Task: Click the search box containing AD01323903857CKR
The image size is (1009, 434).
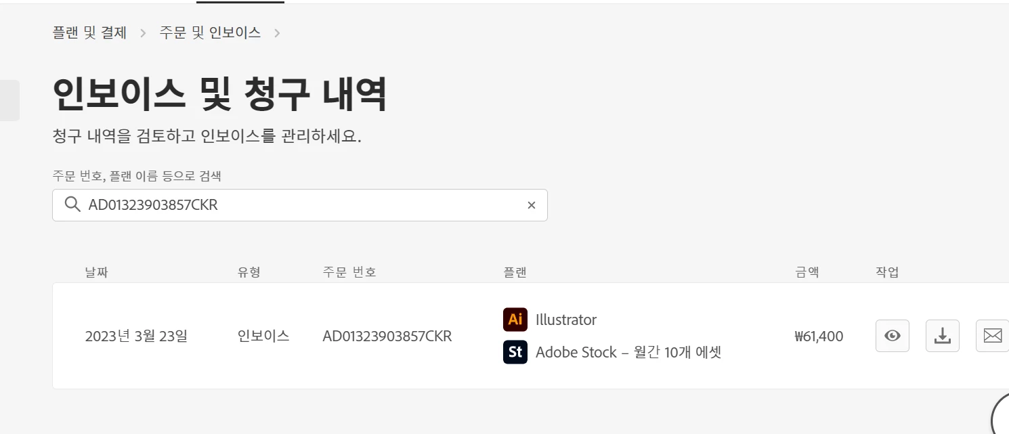Action: coord(300,205)
